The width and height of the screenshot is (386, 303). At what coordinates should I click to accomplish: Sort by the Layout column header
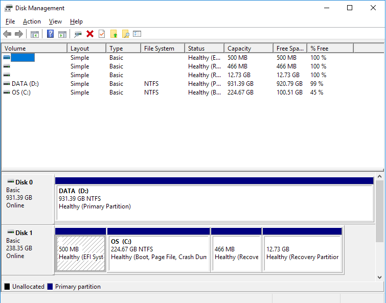click(x=86, y=49)
